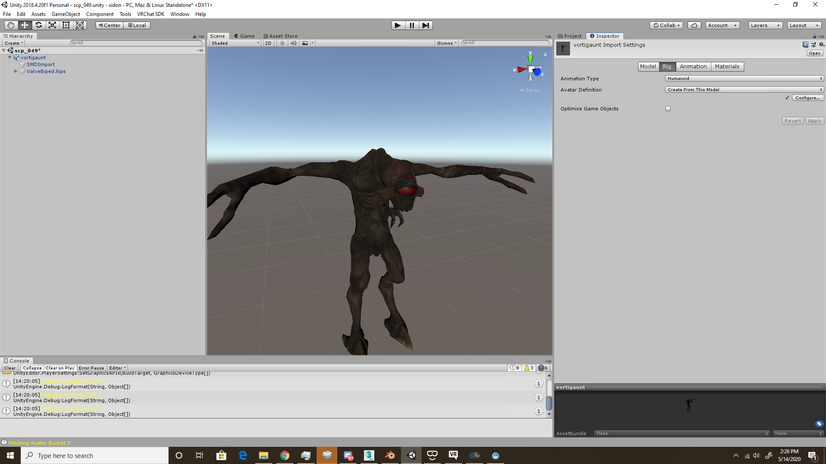The image size is (826, 464).
Task: Select the Rect Transform tool
Action: (66, 25)
